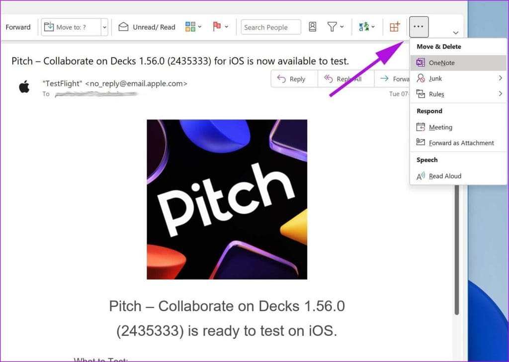Reply to the TestFlight email
Screen dimensions: 509x362
[x=293, y=78]
